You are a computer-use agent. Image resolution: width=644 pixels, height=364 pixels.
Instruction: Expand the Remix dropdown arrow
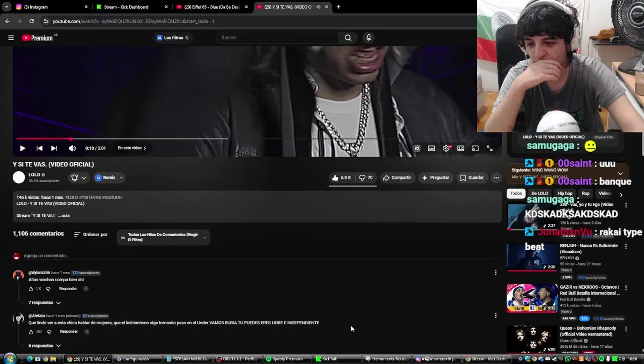(121, 177)
